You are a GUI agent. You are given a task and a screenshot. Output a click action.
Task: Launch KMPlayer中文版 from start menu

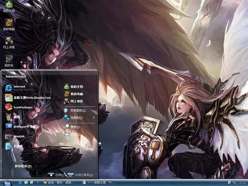20,127
